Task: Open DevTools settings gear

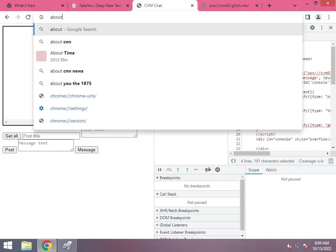Action: pos(312,28)
